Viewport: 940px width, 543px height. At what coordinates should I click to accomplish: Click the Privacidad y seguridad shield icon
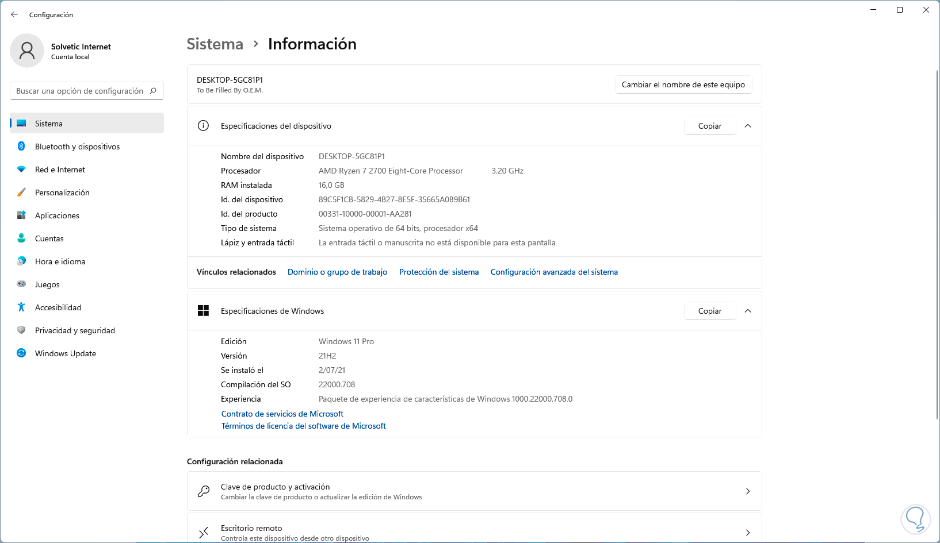21,330
